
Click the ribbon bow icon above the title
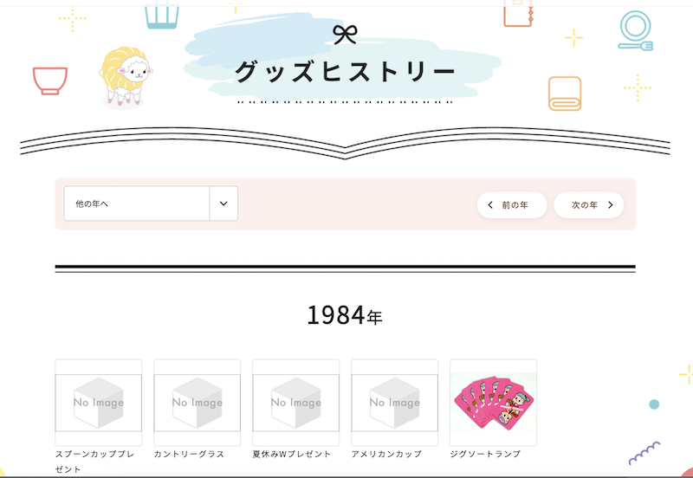tap(345, 35)
